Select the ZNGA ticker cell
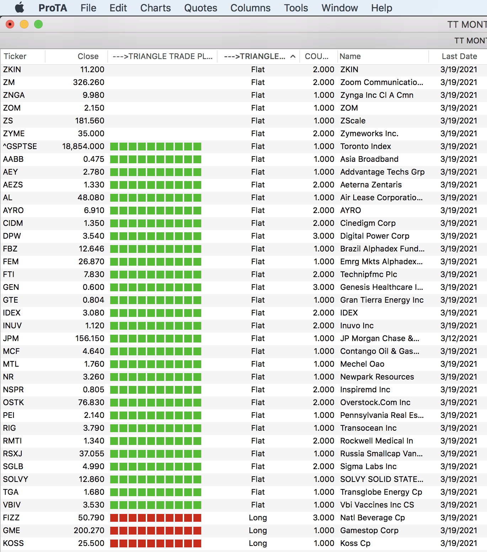487x552 pixels. (x=14, y=95)
